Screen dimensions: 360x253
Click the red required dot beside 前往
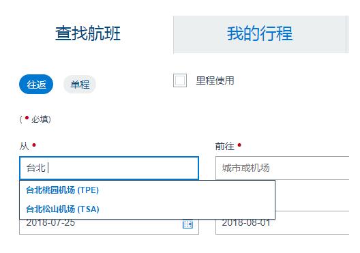tap(239, 145)
